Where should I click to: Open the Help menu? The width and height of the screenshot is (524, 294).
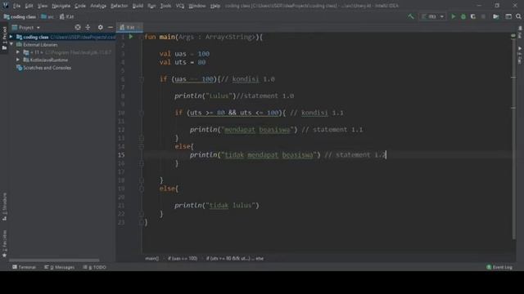pyautogui.click(x=215, y=6)
